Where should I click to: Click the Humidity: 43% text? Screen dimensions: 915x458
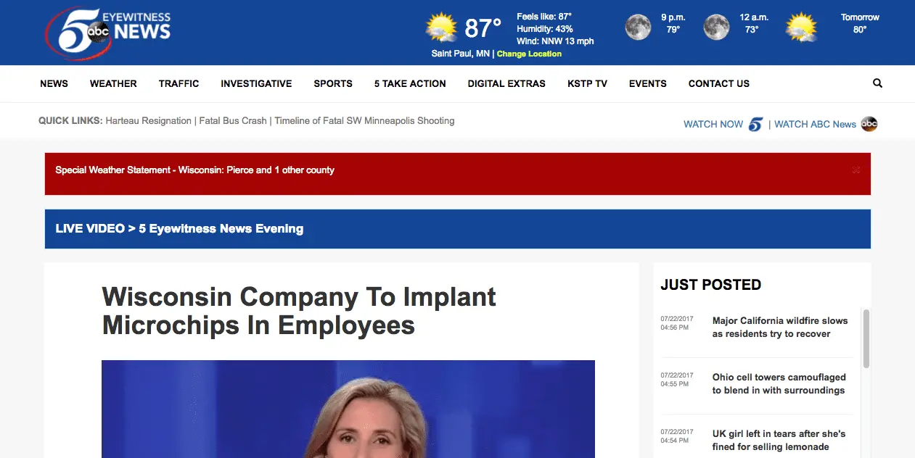click(545, 29)
